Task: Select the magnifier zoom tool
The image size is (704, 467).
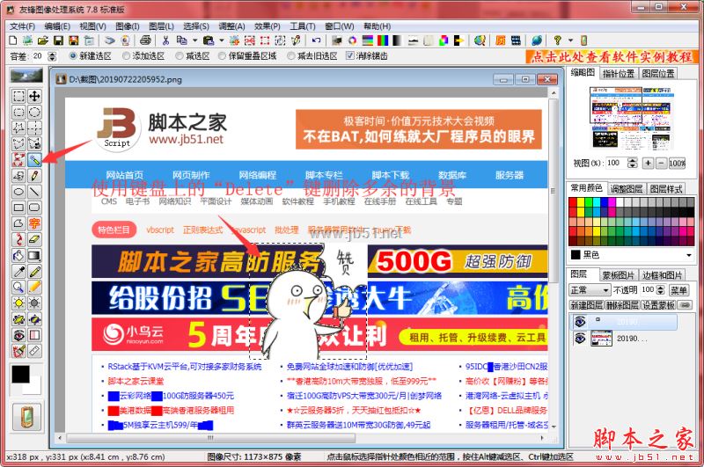Action: point(18,287)
